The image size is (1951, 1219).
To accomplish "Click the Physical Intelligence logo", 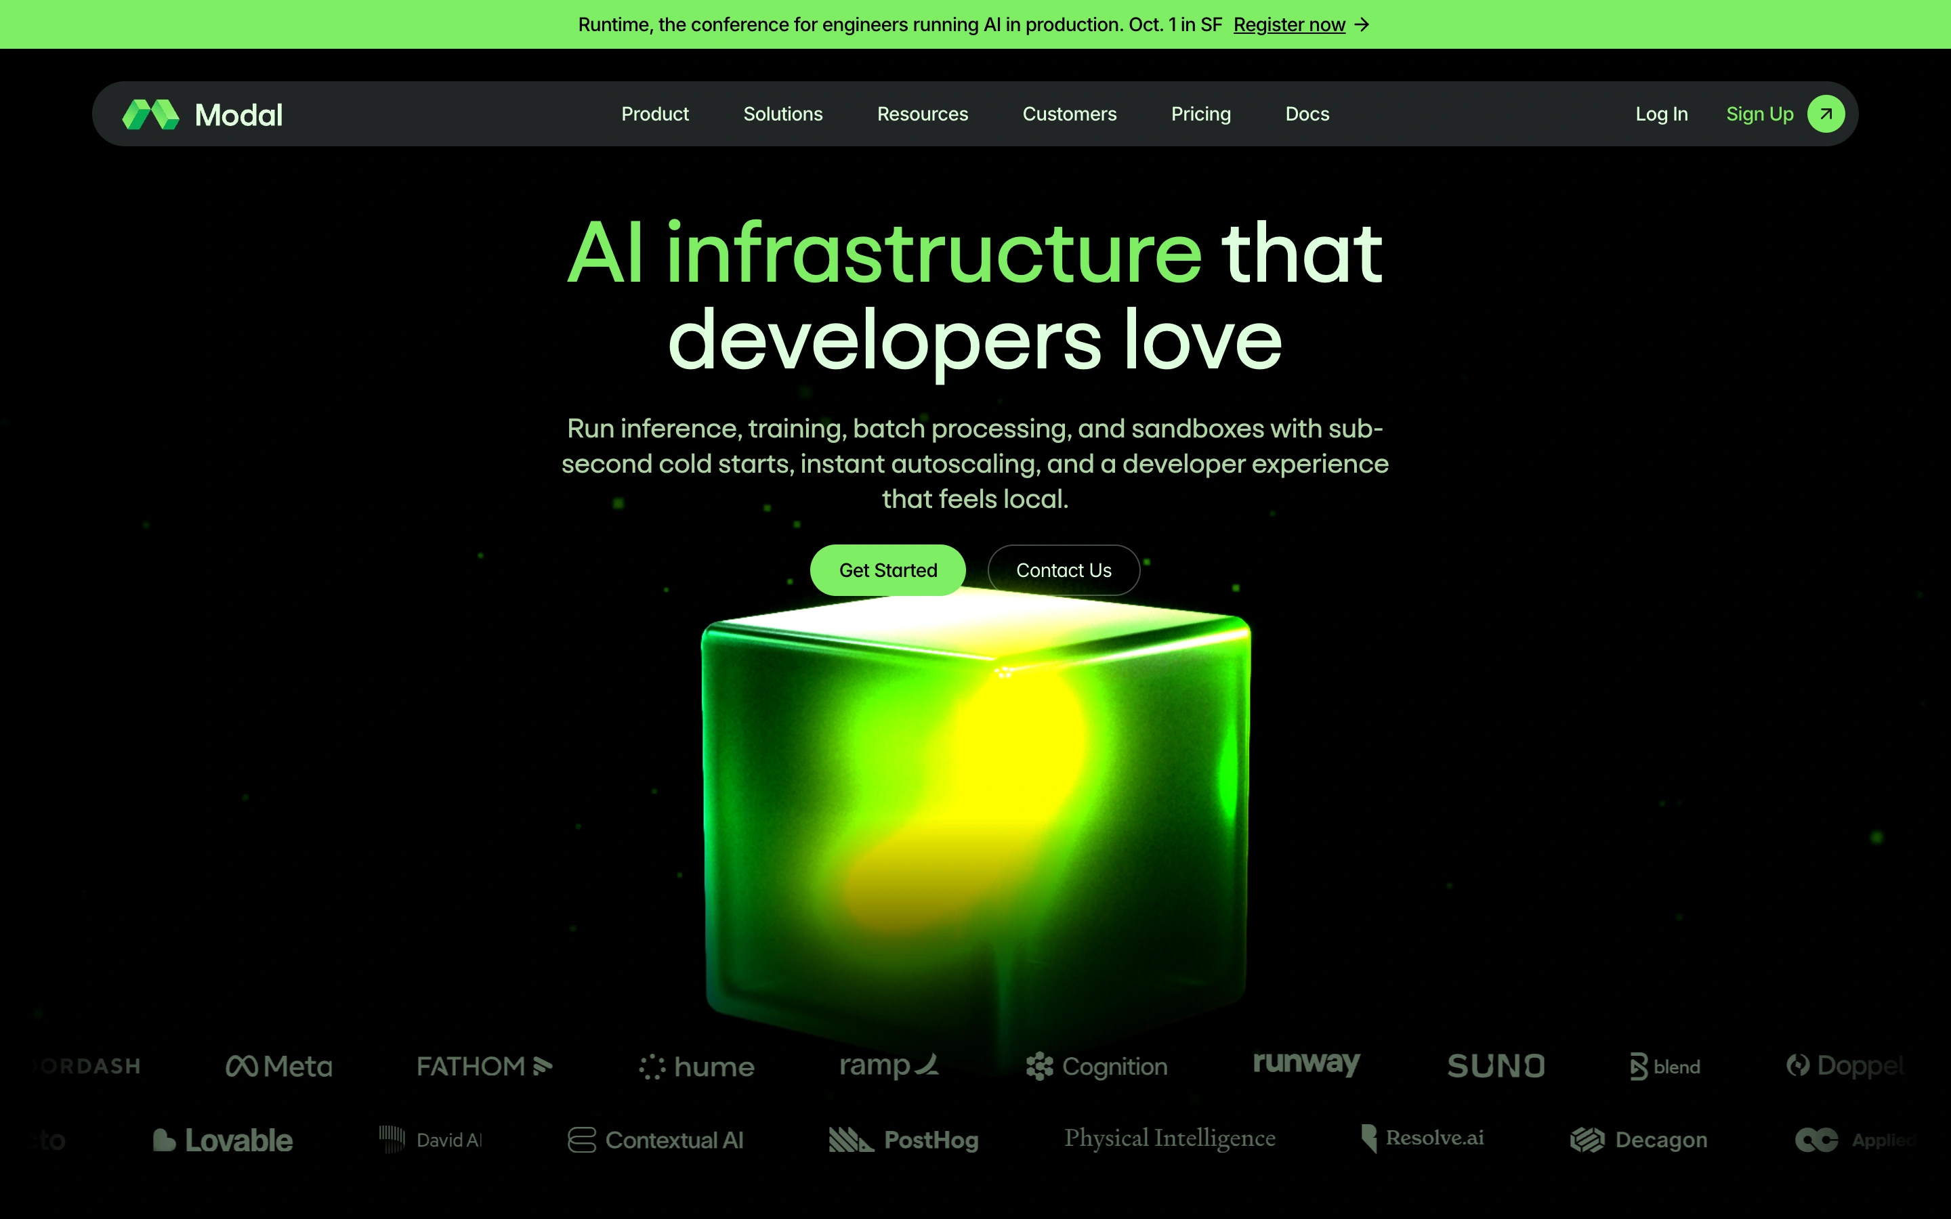I will 1170,1138.
